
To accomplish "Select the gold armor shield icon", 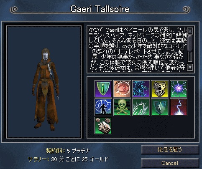I will coord(160,89).
